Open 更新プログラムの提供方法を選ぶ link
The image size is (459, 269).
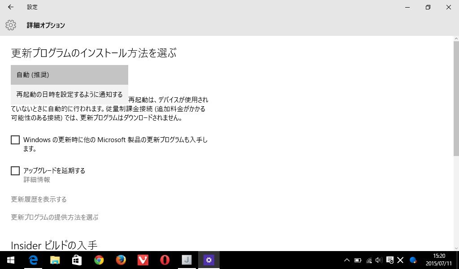(54, 217)
